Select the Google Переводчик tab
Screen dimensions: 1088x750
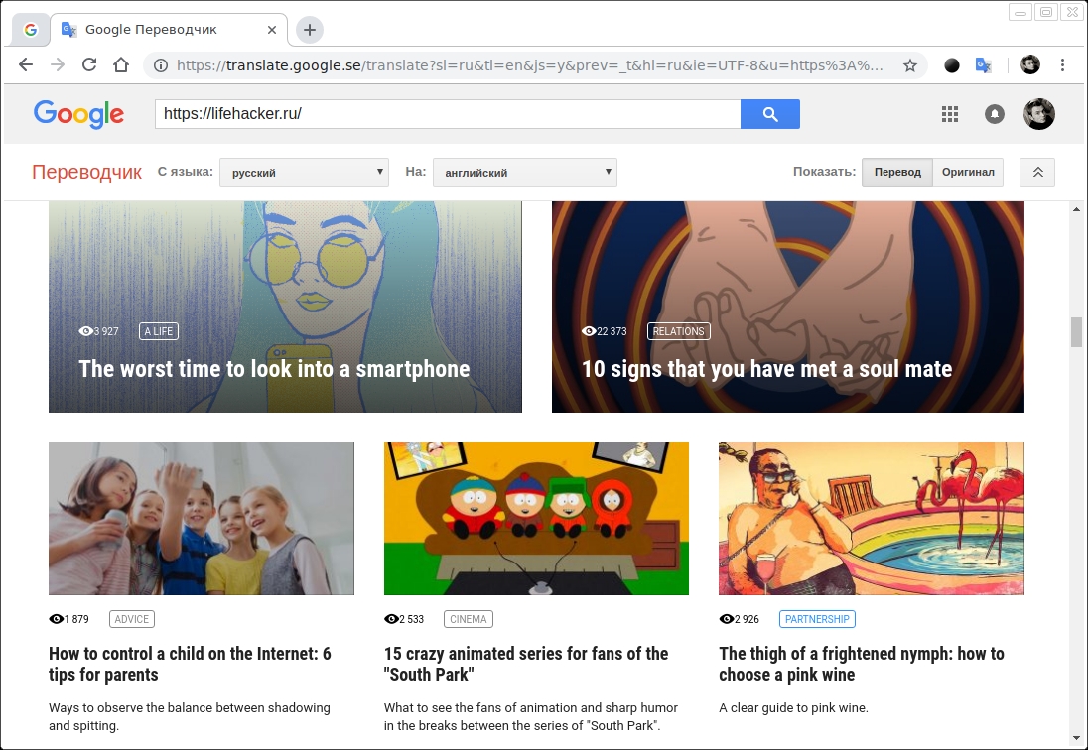point(169,30)
